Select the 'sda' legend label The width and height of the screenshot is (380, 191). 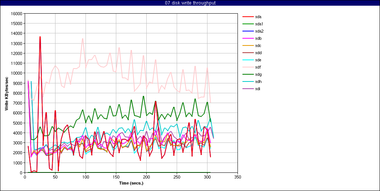coord(258,17)
